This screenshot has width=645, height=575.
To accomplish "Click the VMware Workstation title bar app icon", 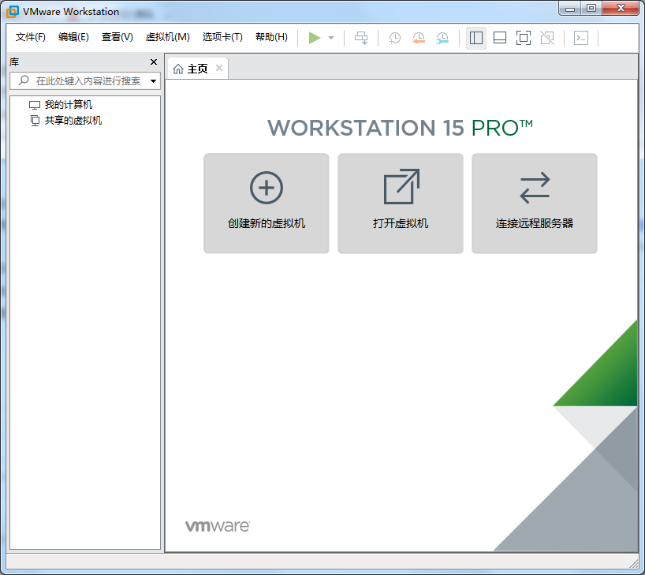I will pyautogui.click(x=13, y=12).
